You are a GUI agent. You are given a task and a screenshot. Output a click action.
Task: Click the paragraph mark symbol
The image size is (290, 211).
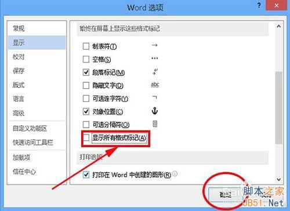(155, 72)
